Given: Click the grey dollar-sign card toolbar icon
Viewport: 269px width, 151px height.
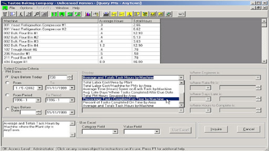Looking at the screenshot, I should pos(13,14).
